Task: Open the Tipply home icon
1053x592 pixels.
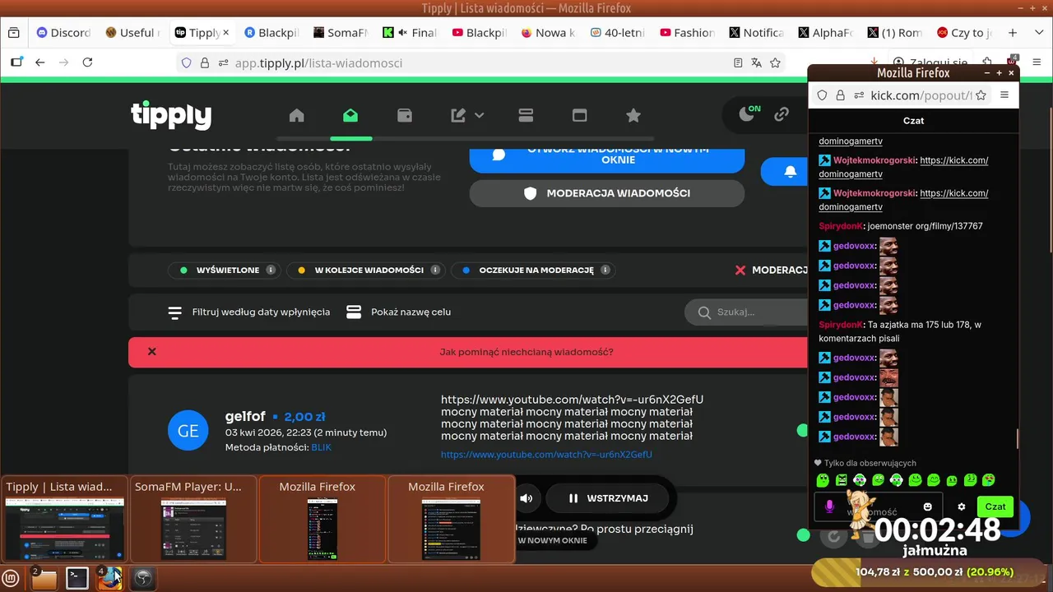Action: (x=297, y=116)
